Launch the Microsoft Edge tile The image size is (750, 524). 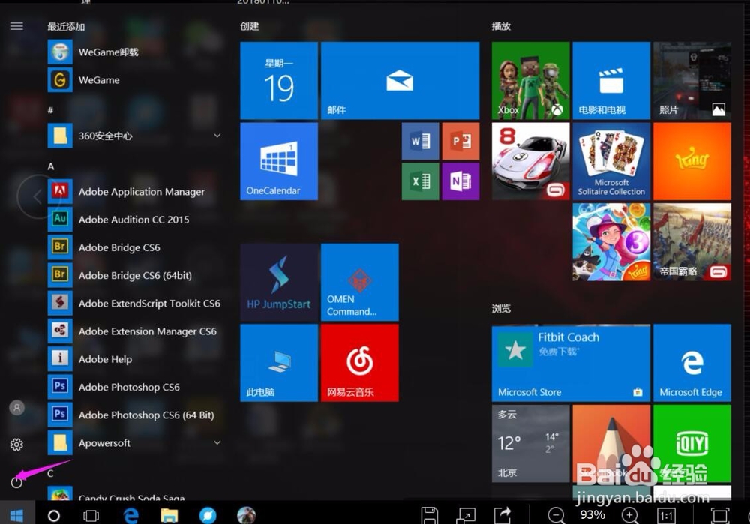pos(692,363)
